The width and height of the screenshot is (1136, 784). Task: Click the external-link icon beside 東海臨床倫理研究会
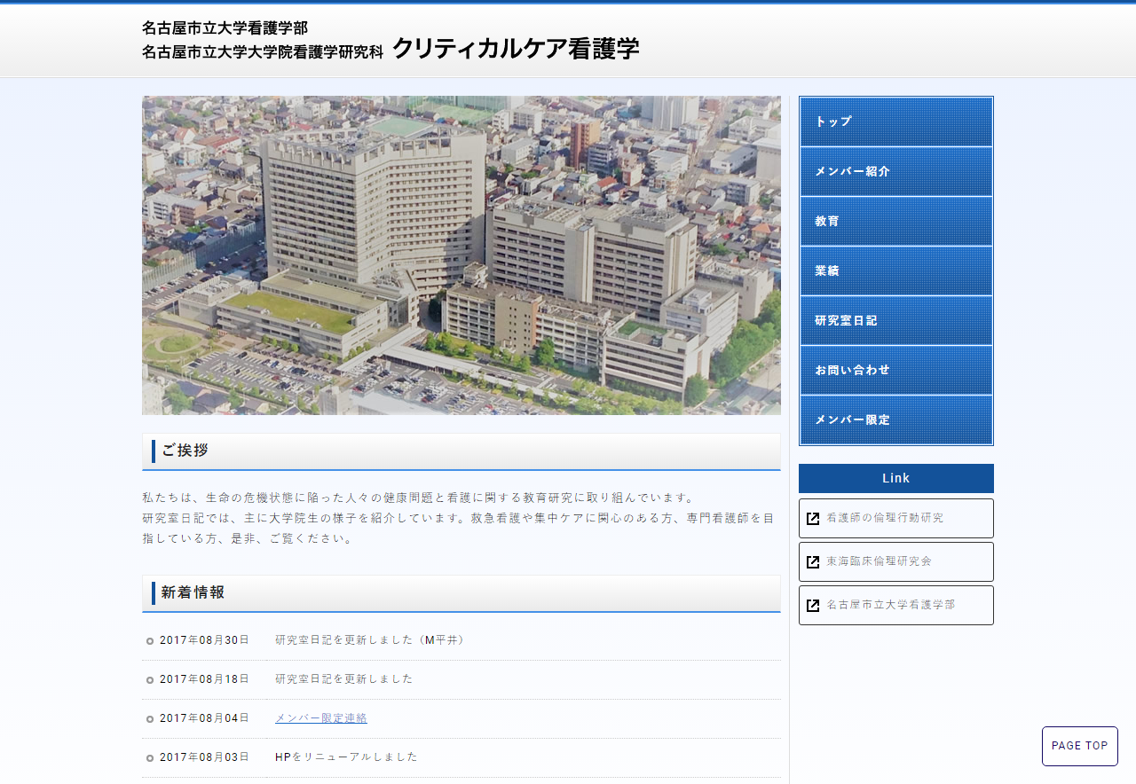(813, 562)
